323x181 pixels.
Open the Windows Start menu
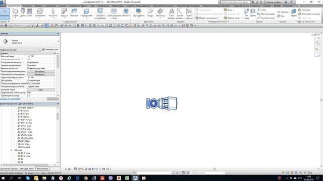pos(3,178)
